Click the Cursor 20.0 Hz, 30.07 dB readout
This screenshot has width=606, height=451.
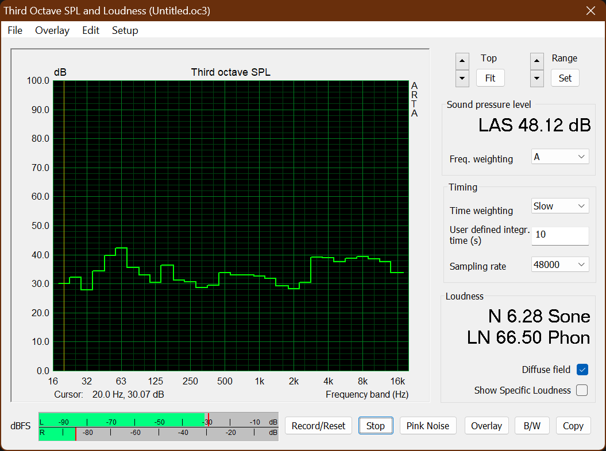pyautogui.click(x=109, y=394)
